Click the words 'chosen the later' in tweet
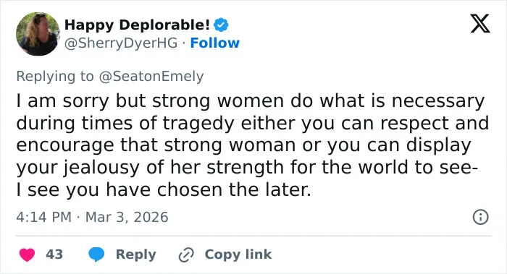 click(x=233, y=189)
